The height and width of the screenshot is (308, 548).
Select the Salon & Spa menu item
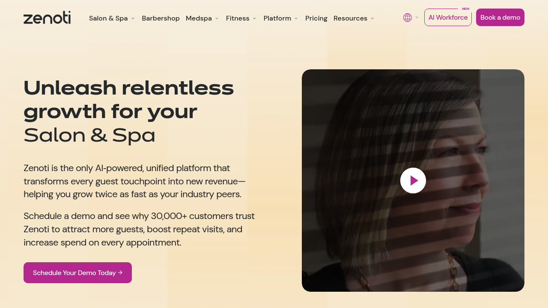(x=108, y=18)
